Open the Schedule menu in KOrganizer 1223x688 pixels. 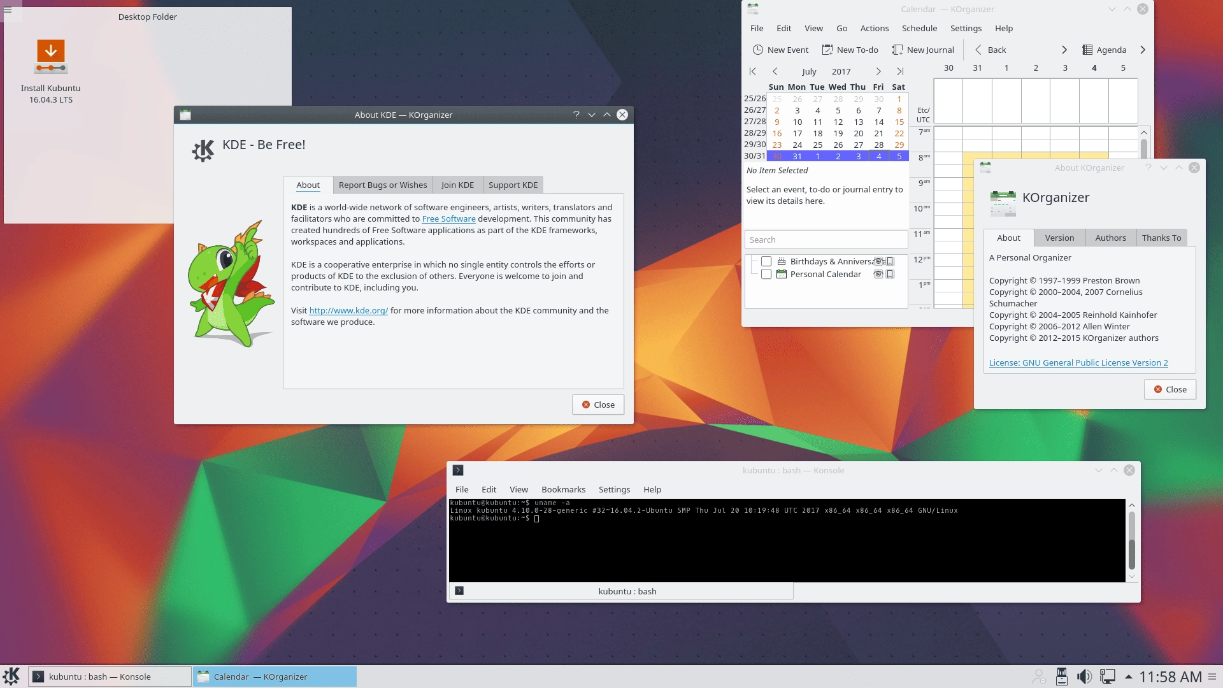click(x=919, y=28)
